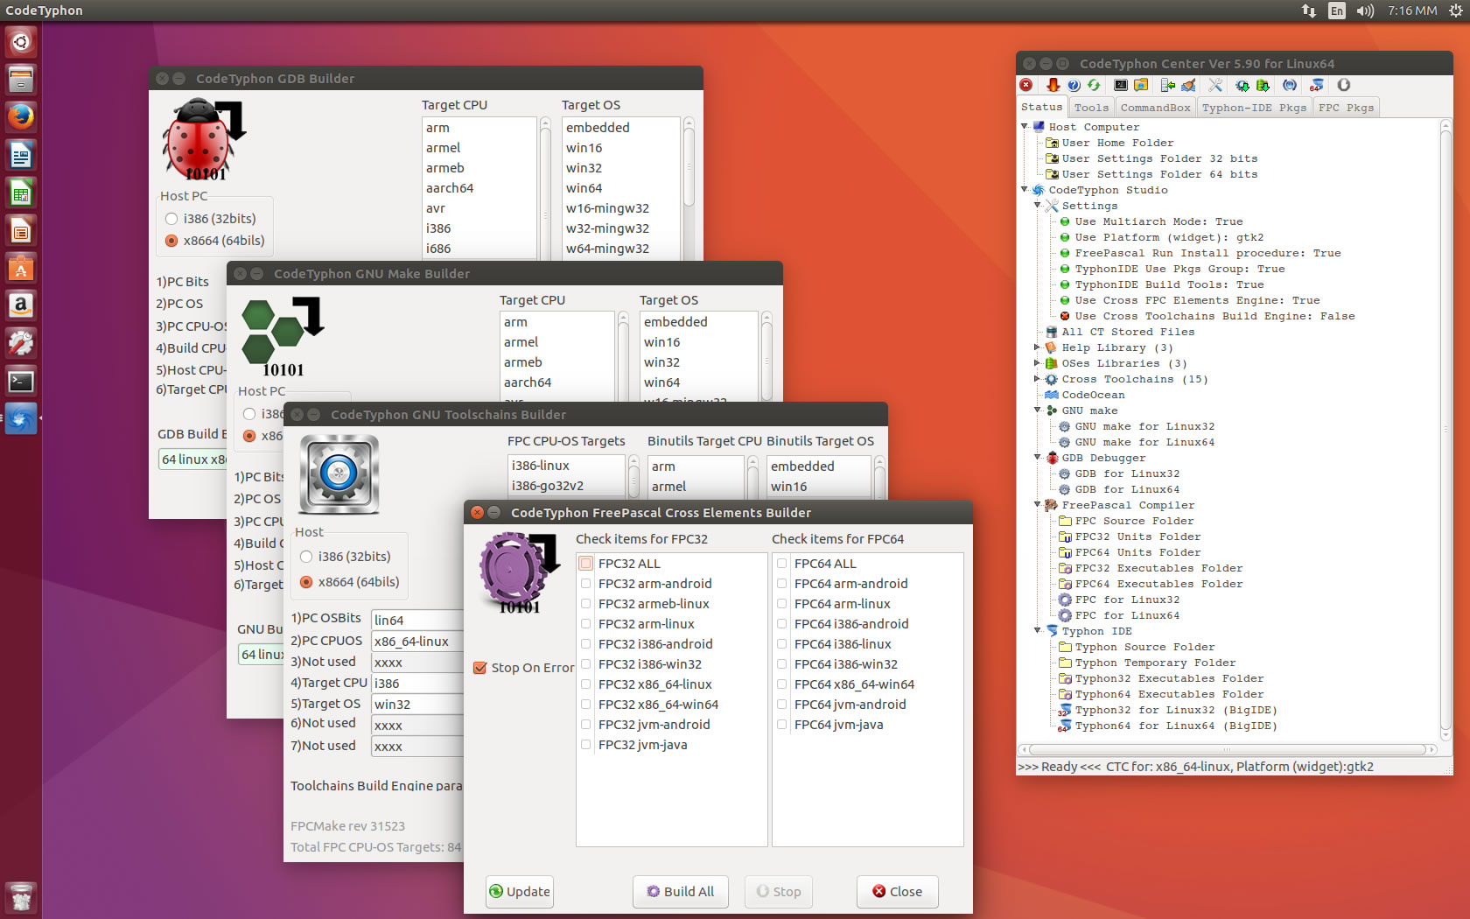
Task: Click the sound volume indicator in top bar
Action: 1365,11
